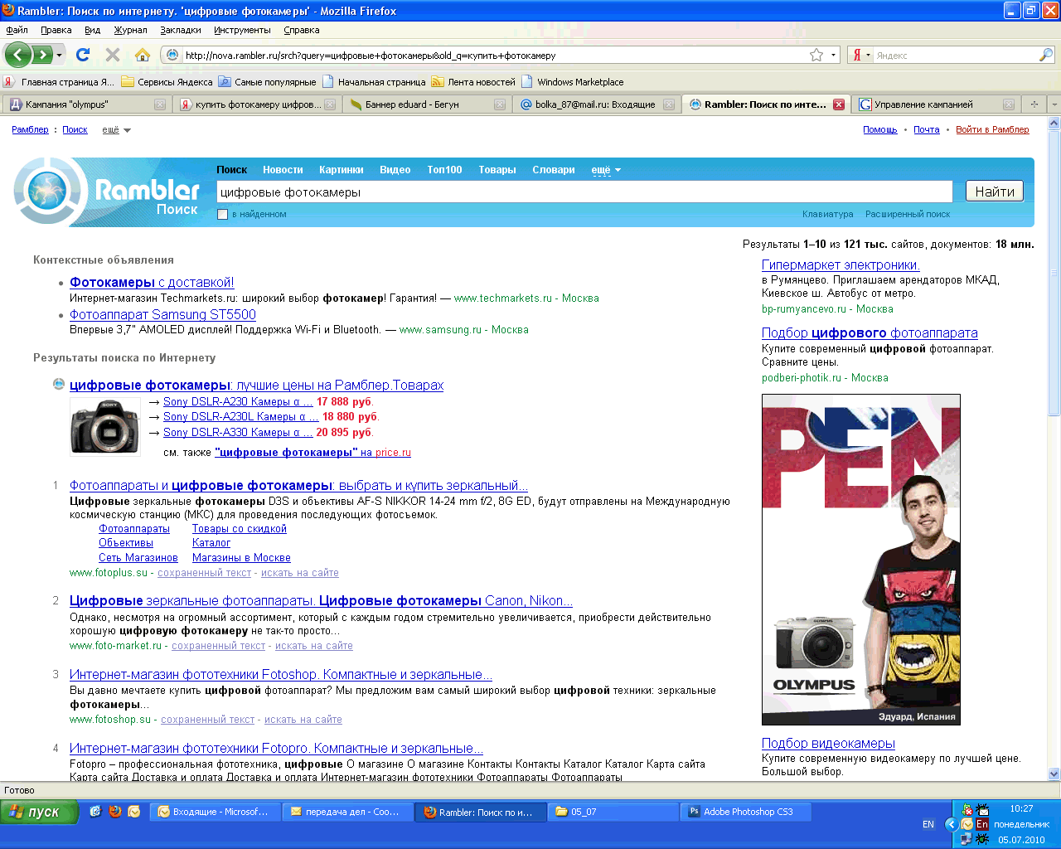Viewport: 1061px width, 849px height.
Task: Open the back/forward history dropdown arrow
Action: (x=59, y=56)
